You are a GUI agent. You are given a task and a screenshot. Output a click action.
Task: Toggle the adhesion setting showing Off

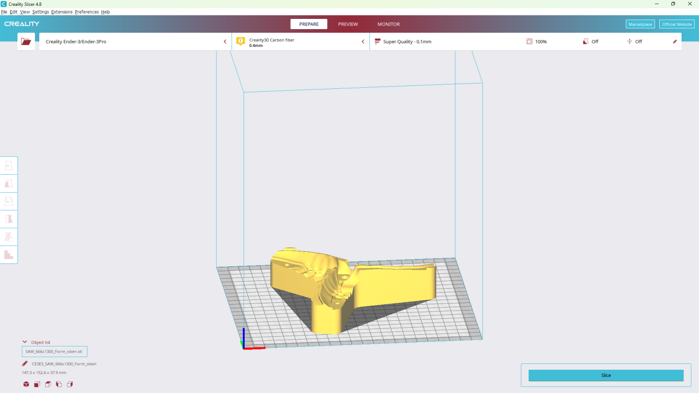tap(634, 42)
